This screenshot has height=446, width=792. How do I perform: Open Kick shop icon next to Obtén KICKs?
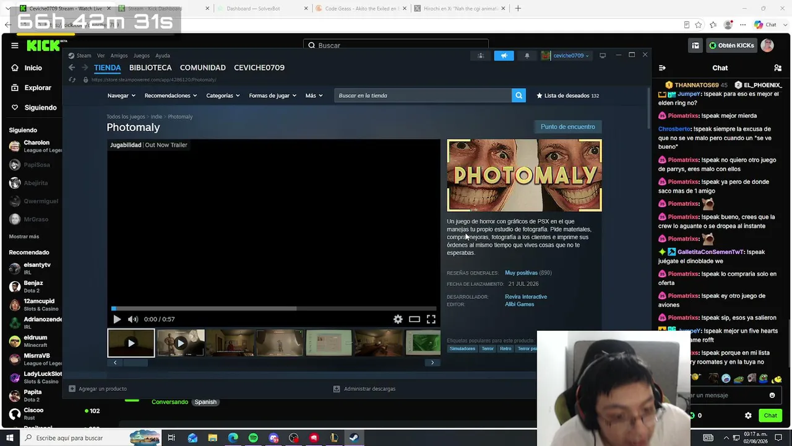[695, 45]
